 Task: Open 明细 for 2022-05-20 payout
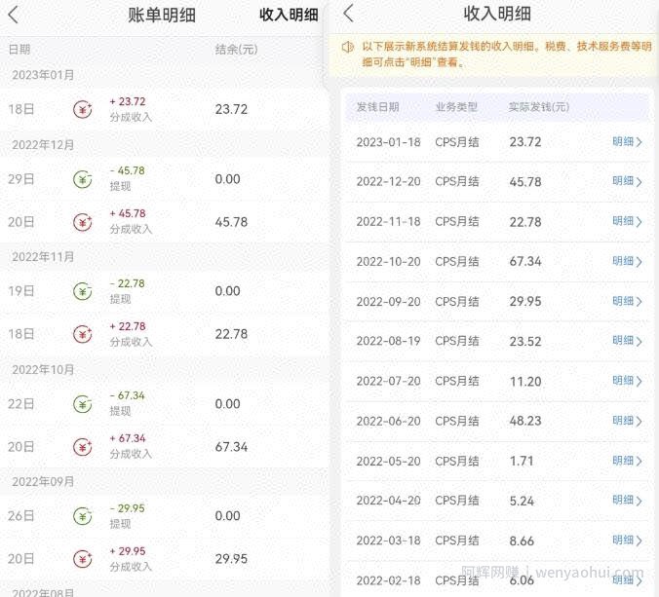[x=627, y=461]
